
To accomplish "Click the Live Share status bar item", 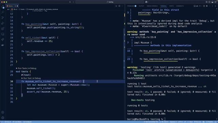I will (17, 122).
